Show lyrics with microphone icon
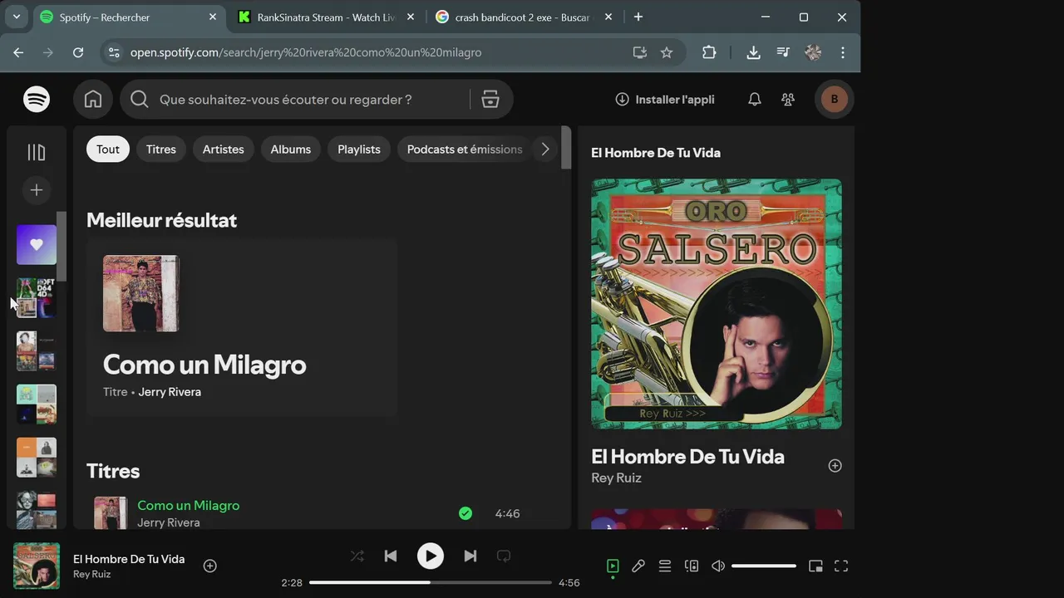Screen dimensions: 1064x598 (638, 566)
